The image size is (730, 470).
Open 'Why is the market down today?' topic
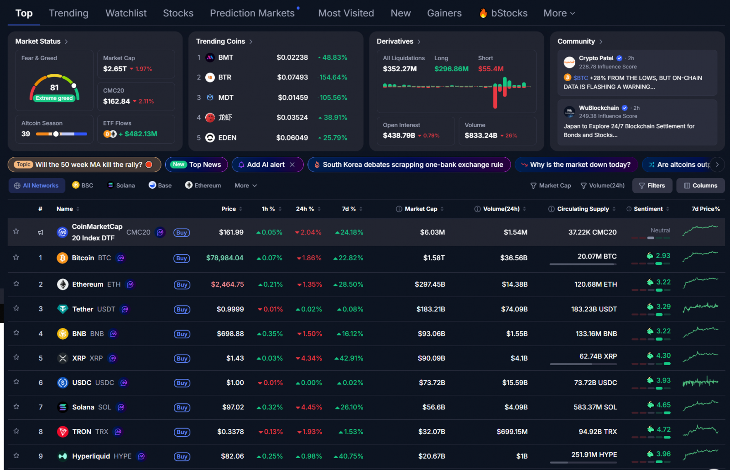(576, 165)
